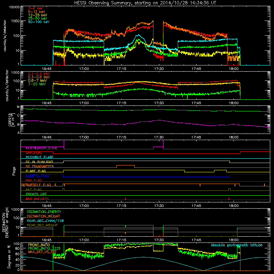The width and height of the screenshot is (274, 274).
Task: Select the REAR_DEC_WEIGHT legend label
Action: pos(42,225)
